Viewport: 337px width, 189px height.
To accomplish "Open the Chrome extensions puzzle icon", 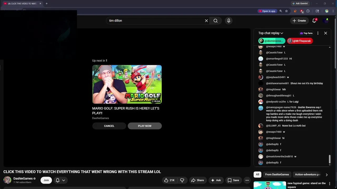I will point(308,11).
